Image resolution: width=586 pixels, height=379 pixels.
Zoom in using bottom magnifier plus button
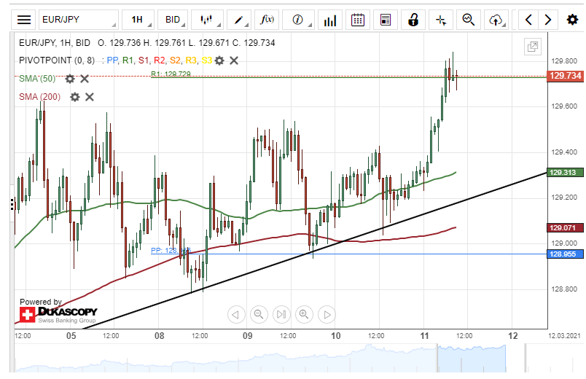[305, 315]
